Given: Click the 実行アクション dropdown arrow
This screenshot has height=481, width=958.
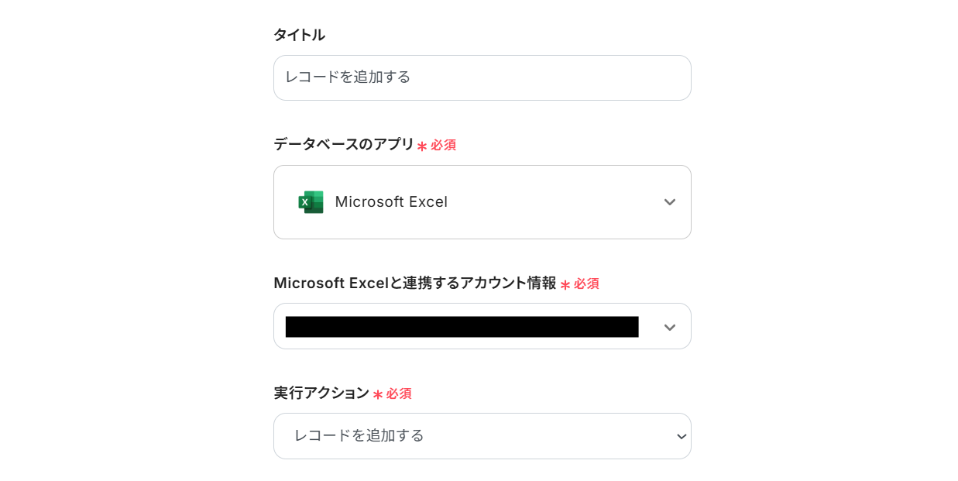Looking at the screenshot, I should [x=682, y=437].
